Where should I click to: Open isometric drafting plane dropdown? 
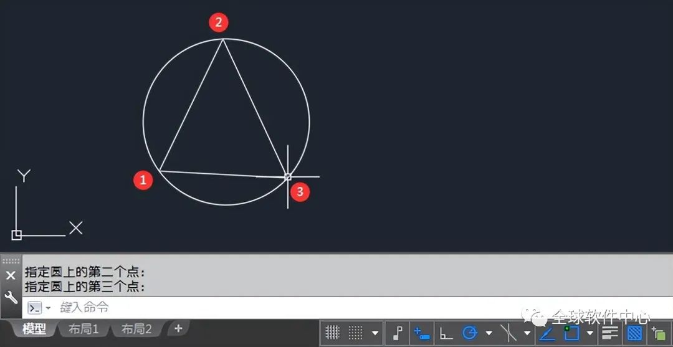(x=527, y=333)
